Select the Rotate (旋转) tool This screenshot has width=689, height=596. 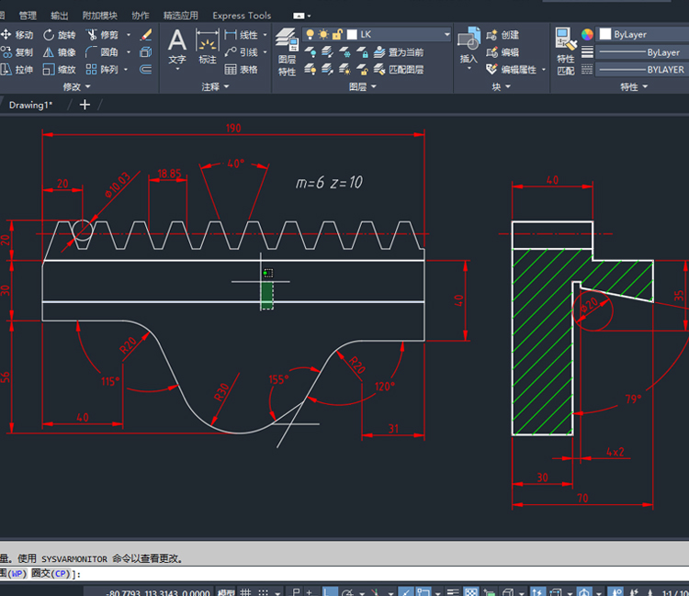pyautogui.click(x=60, y=35)
